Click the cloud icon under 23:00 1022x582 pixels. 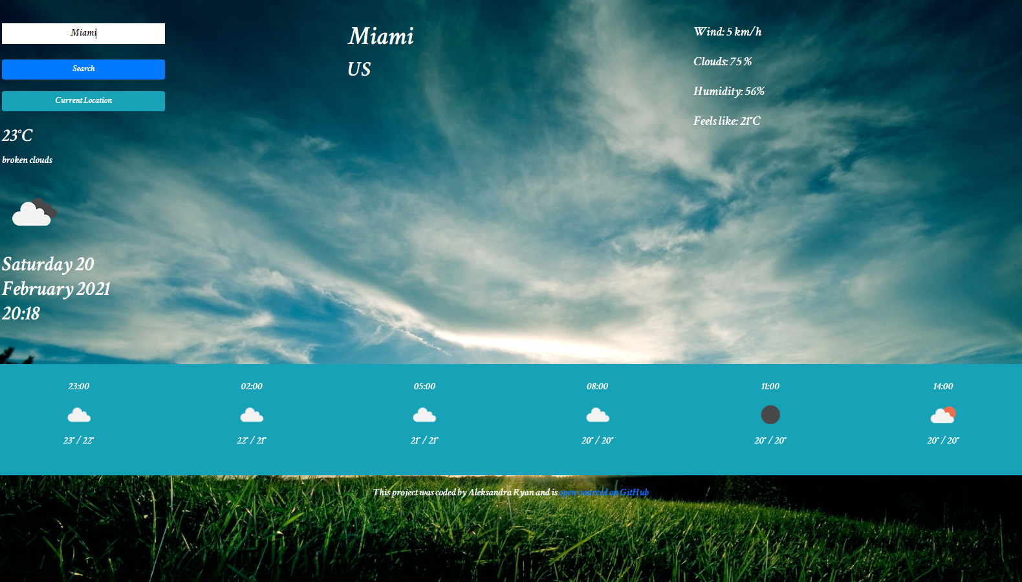(79, 415)
